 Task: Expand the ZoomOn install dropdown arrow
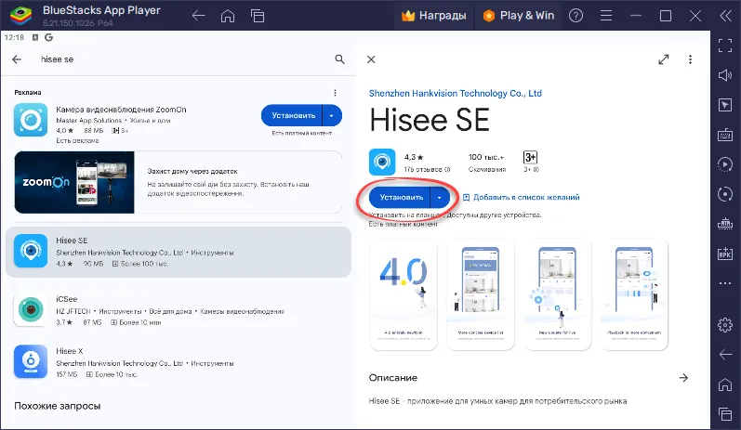(332, 116)
